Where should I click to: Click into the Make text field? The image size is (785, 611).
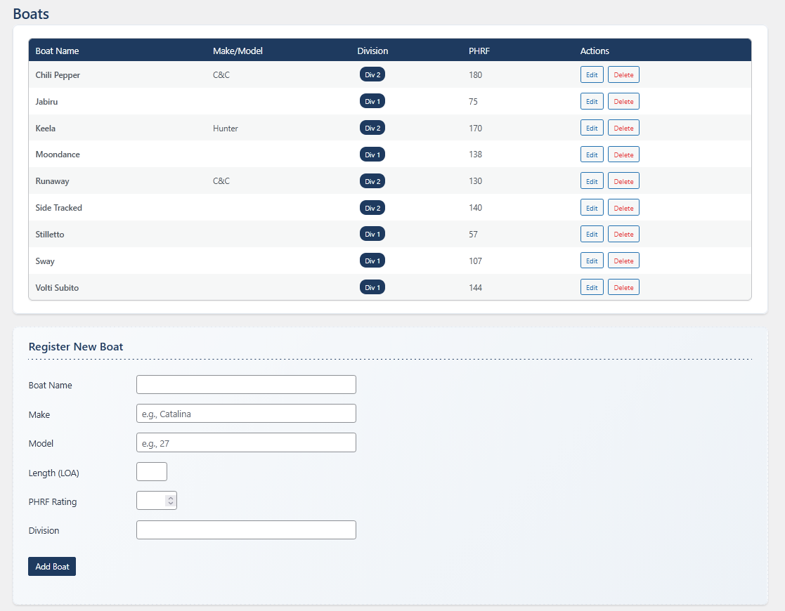click(x=246, y=414)
